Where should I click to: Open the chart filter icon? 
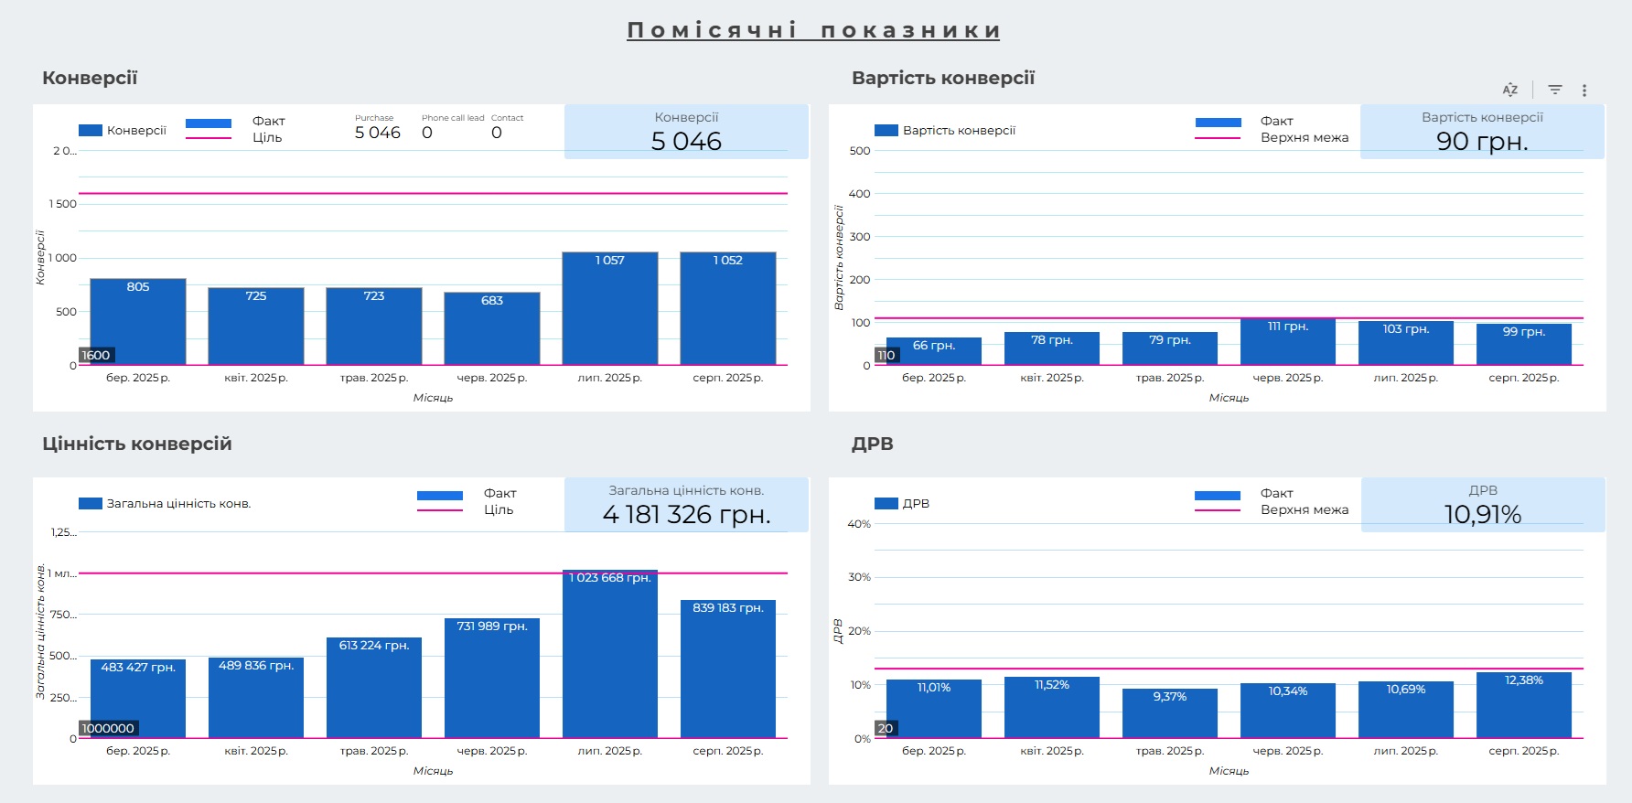click(x=1554, y=90)
